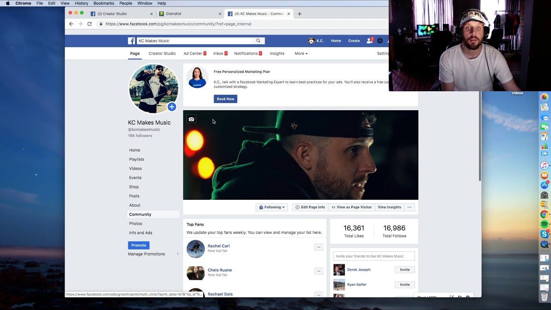Open the Inbox tab
Screen dimensions: 551x310
coord(220,53)
